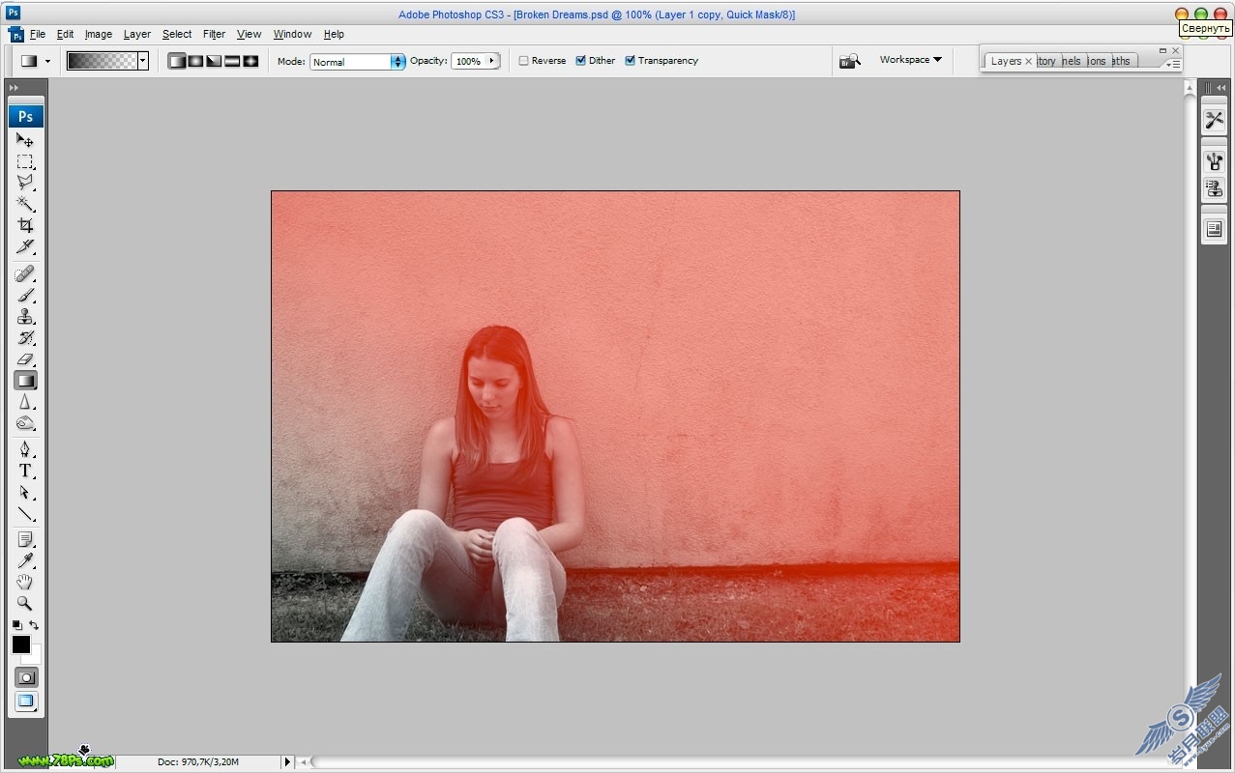Select the Move tool
This screenshot has height=773, width=1235.
click(x=25, y=140)
